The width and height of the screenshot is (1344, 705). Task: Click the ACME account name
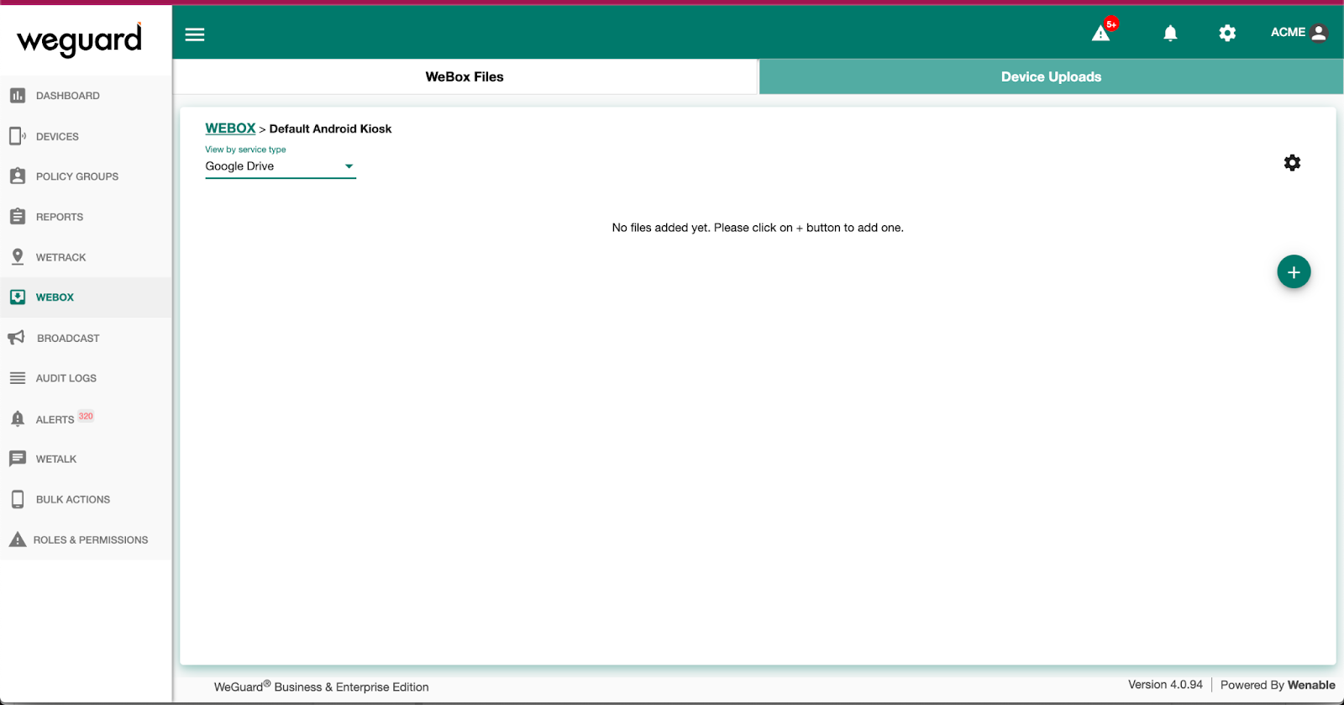point(1288,32)
